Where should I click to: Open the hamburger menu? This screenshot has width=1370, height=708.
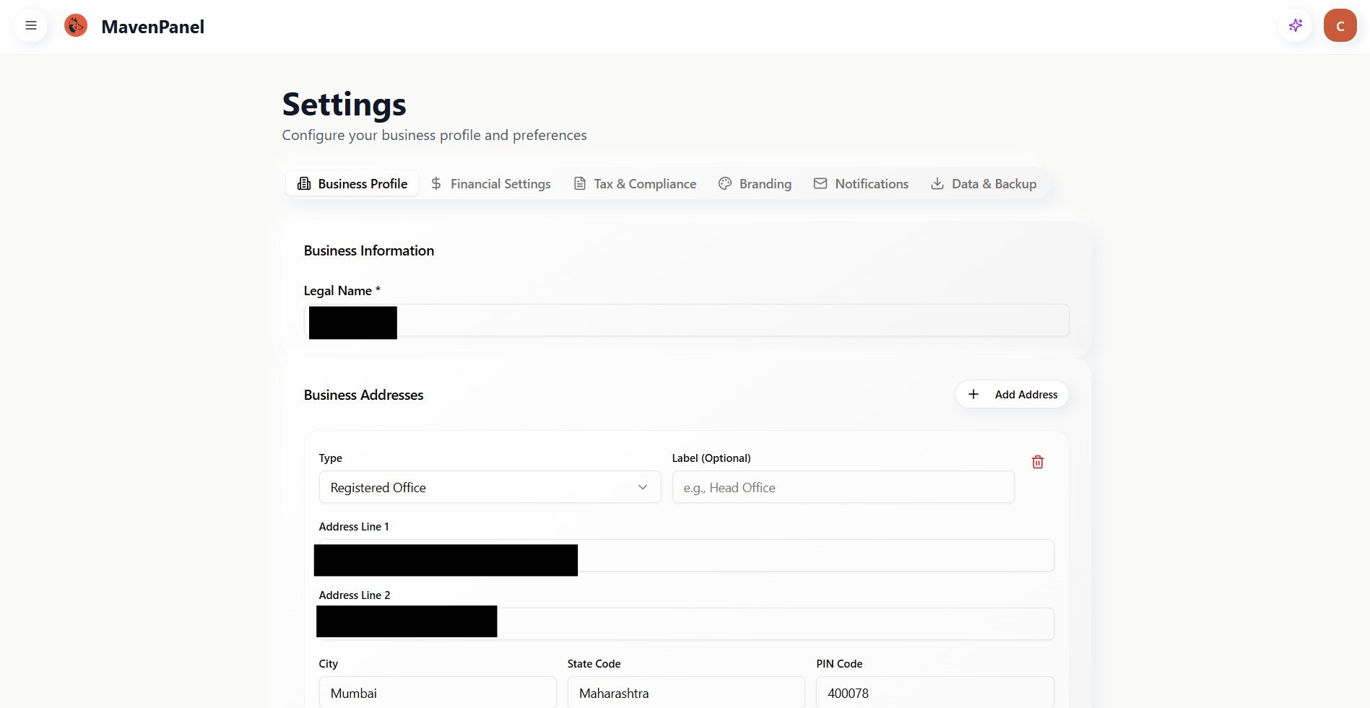pyautogui.click(x=31, y=26)
